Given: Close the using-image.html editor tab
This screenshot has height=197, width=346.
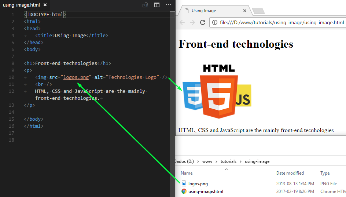Looking at the screenshot, I should 45,5.
